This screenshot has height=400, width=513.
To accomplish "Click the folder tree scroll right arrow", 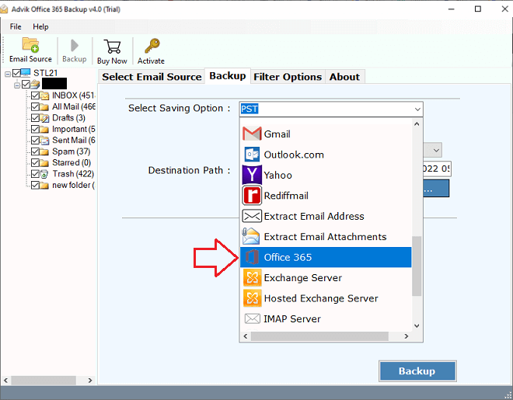I will pos(90,381).
